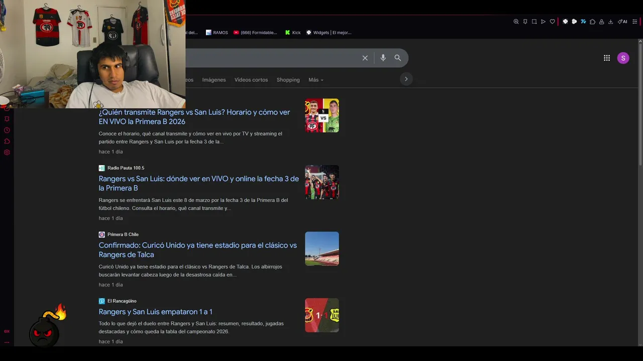Viewport: 643px width, 361px height.
Task: Open the Easy Setup sliders icon
Action: (634, 22)
